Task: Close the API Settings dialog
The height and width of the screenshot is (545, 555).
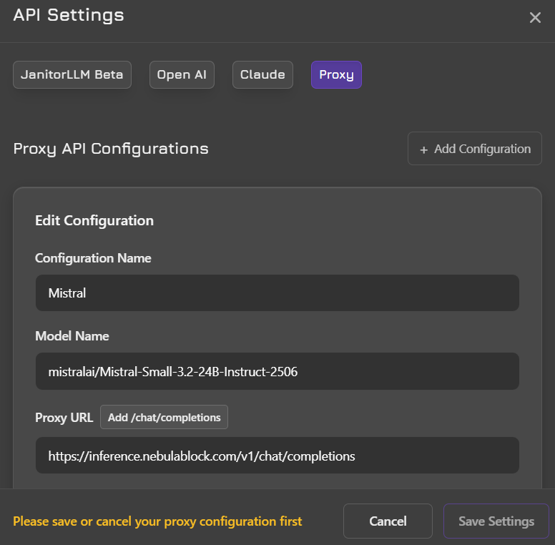Action: click(535, 17)
